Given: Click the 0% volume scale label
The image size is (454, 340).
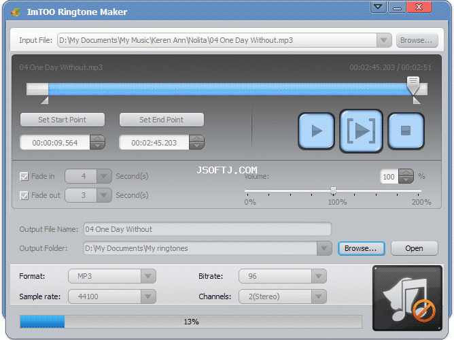Looking at the screenshot, I should [250, 202].
